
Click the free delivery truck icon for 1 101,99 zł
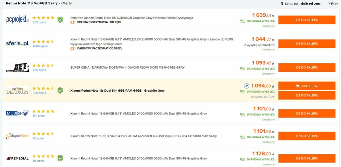pyautogui.click(x=242, y=137)
